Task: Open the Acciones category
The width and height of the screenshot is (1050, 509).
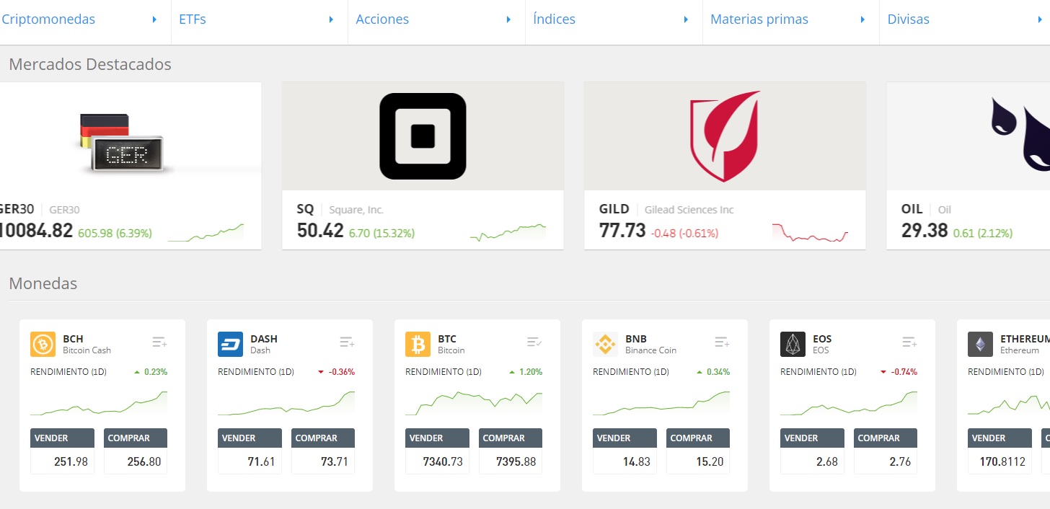Action: (382, 19)
